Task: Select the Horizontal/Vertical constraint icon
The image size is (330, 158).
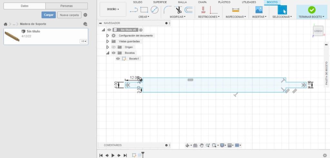Action: [203, 10]
